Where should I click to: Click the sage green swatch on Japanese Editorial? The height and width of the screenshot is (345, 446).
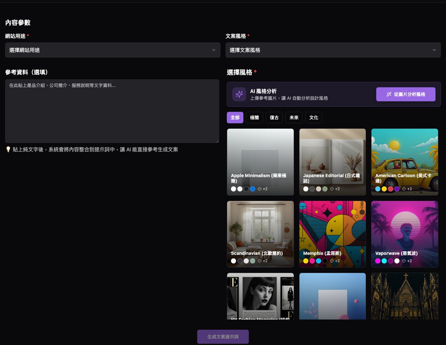(x=325, y=189)
